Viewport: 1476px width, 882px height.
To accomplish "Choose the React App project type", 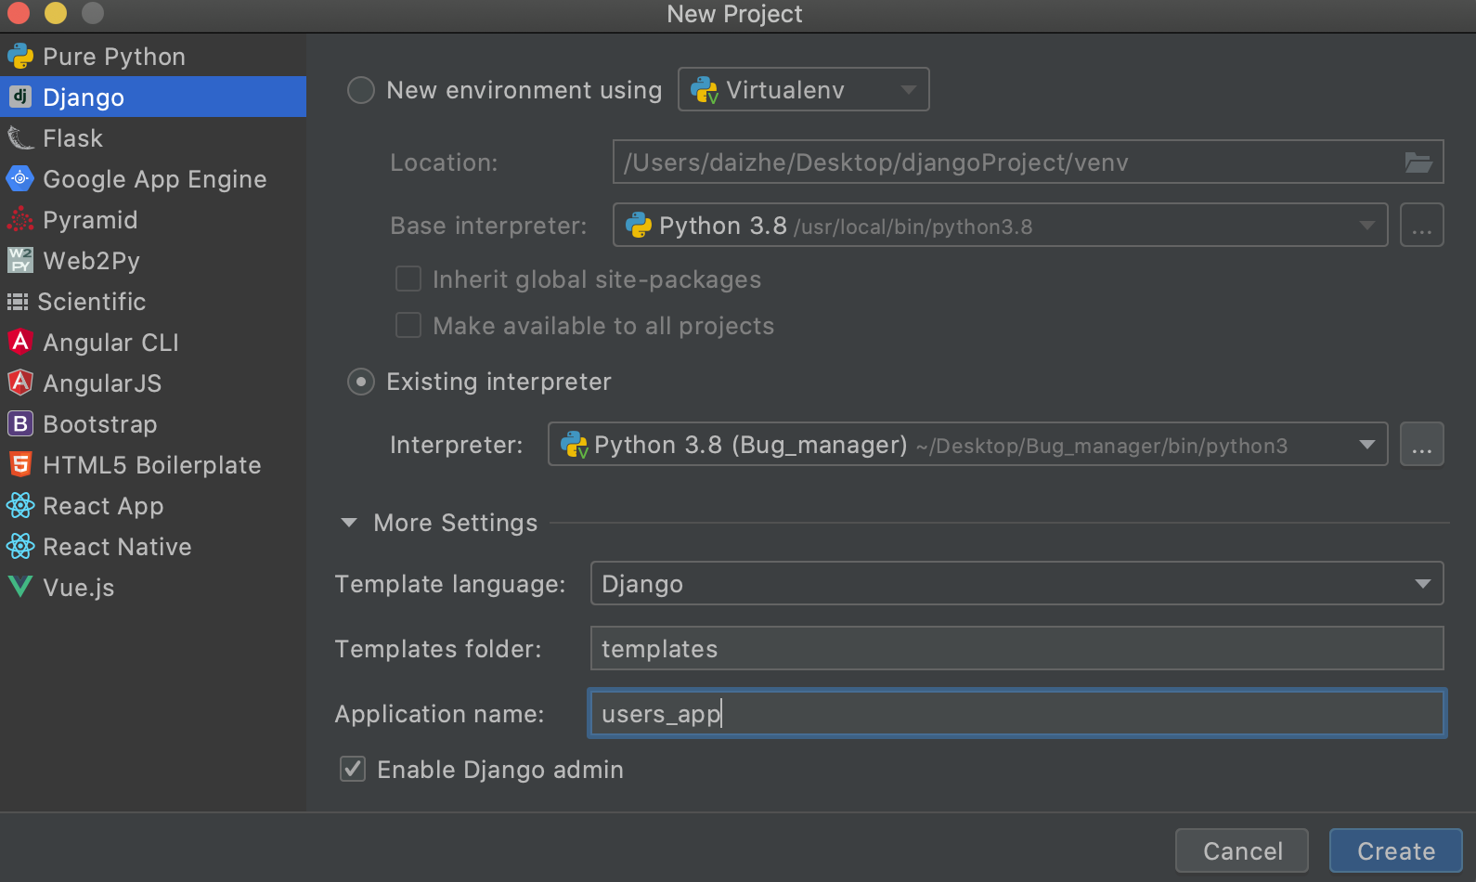I will pyautogui.click(x=153, y=506).
